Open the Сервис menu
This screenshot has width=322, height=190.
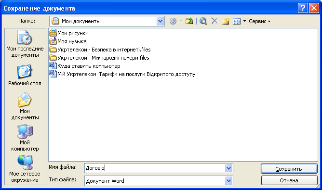click(259, 21)
